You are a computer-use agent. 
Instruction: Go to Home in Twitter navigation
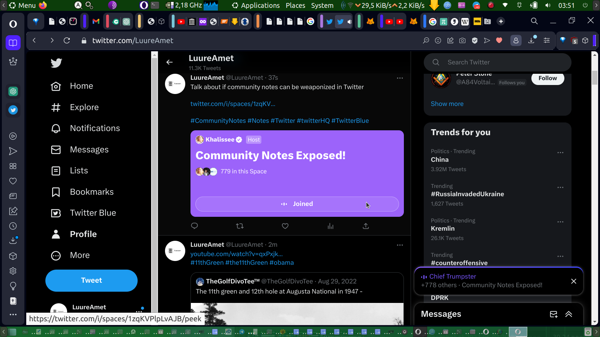tap(72, 86)
